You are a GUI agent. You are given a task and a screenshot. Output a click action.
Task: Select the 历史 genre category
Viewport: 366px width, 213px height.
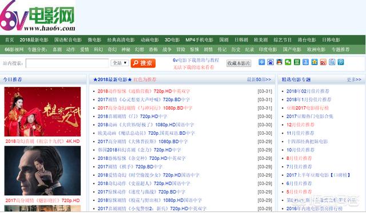pyautogui.click(x=236, y=50)
